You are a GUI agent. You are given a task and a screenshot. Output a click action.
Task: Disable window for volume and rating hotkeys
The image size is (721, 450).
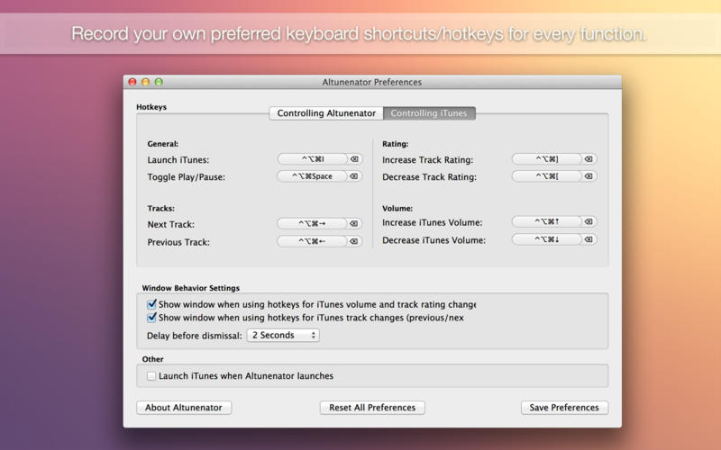(151, 304)
